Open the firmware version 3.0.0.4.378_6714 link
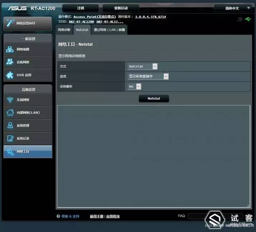Image resolution: width=256 pixels, height=232 pixels. 150,17
